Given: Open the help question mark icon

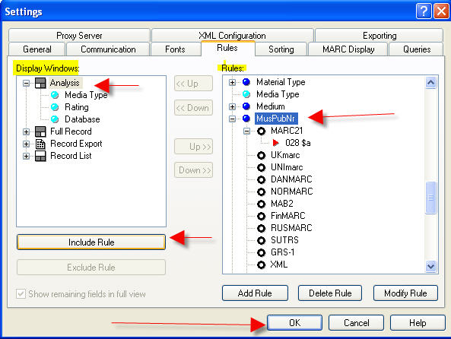Looking at the screenshot, I should 424,11.
